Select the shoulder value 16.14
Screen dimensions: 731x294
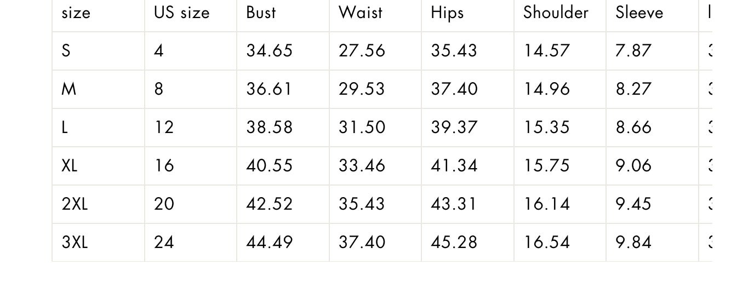click(546, 204)
